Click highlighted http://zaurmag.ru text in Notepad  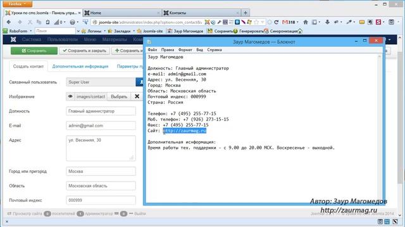184,131
